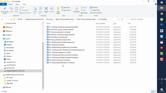The height and width of the screenshot is (93, 166).
Task: Open the Easy access dropdown
Action: [x=66, y=10]
